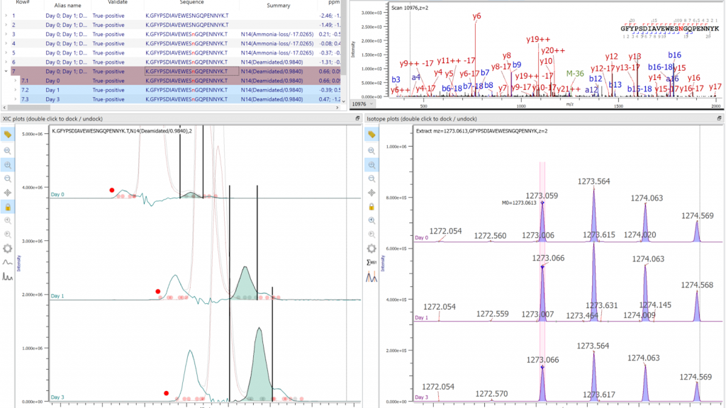Open Isotope plots settings gear
726x408 pixels.
(x=370, y=249)
